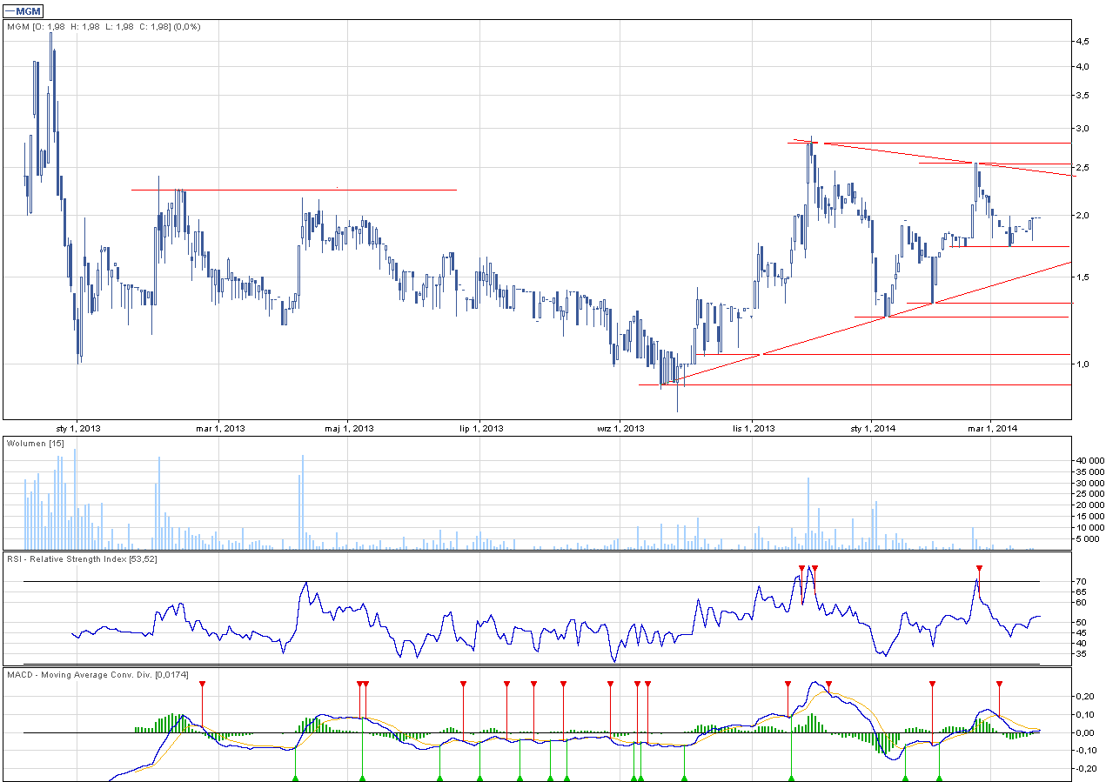Click the leftmost red MACD sell marker
The width and height of the screenshot is (1106, 782).
pos(202,685)
